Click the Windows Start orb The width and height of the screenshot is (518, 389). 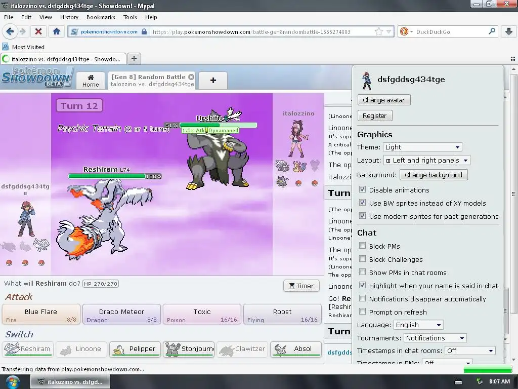12,382
